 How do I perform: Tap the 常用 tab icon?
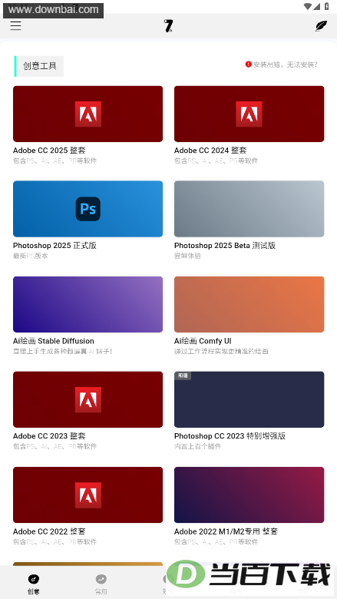[101, 579]
